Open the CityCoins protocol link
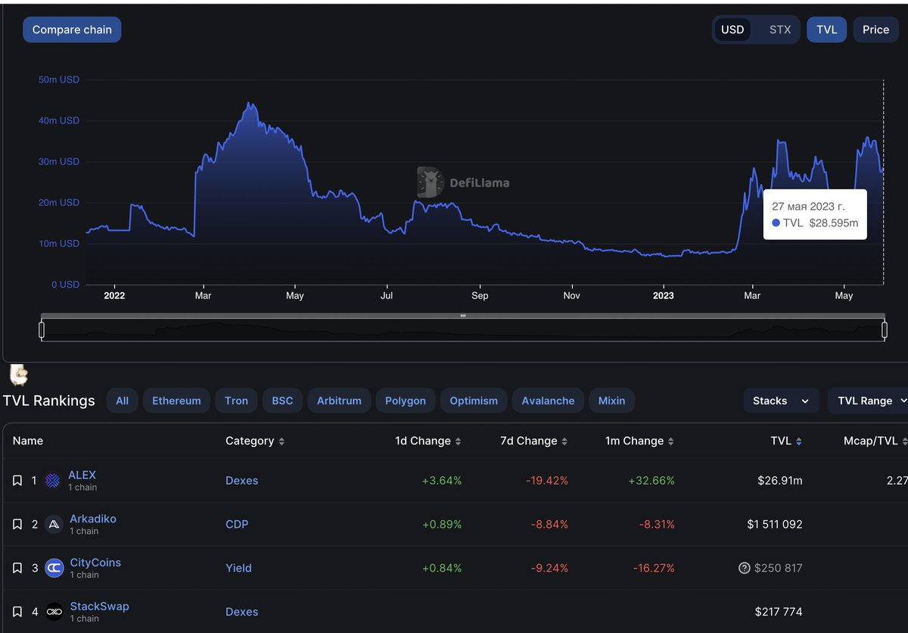Image resolution: width=908 pixels, height=633 pixels. pyautogui.click(x=95, y=563)
